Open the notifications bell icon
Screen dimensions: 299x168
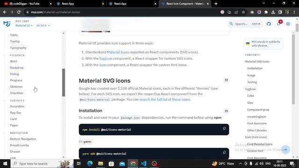pos(278,24)
